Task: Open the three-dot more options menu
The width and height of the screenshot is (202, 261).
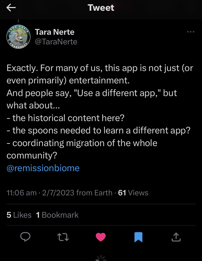Action: (x=190, y=32)
